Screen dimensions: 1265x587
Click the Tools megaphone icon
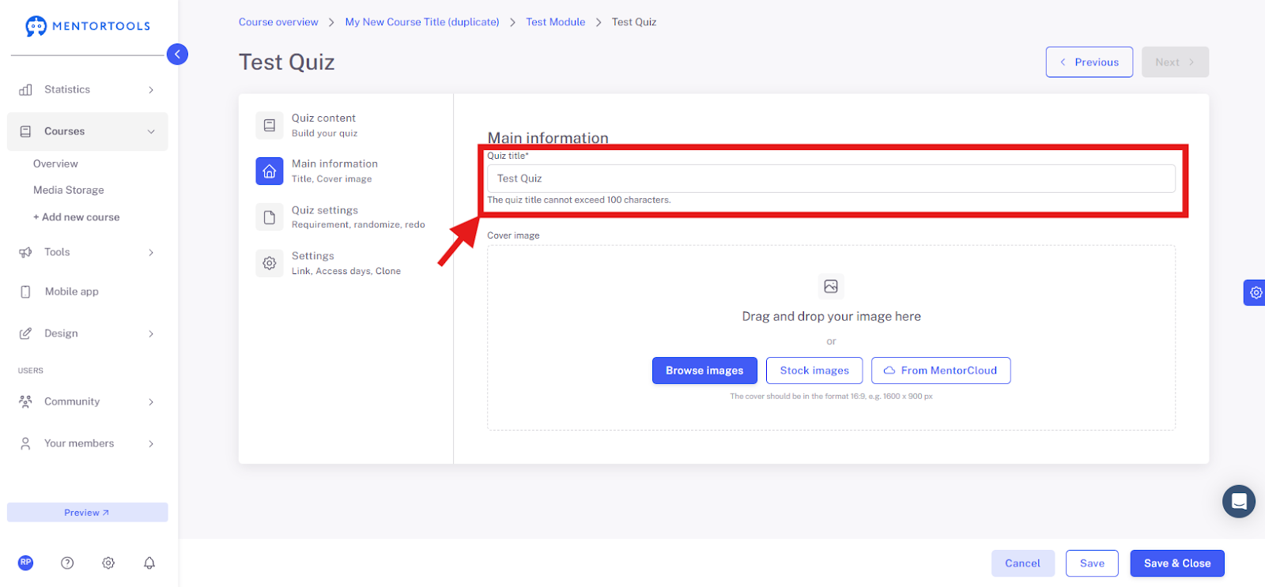click(26, 253)
